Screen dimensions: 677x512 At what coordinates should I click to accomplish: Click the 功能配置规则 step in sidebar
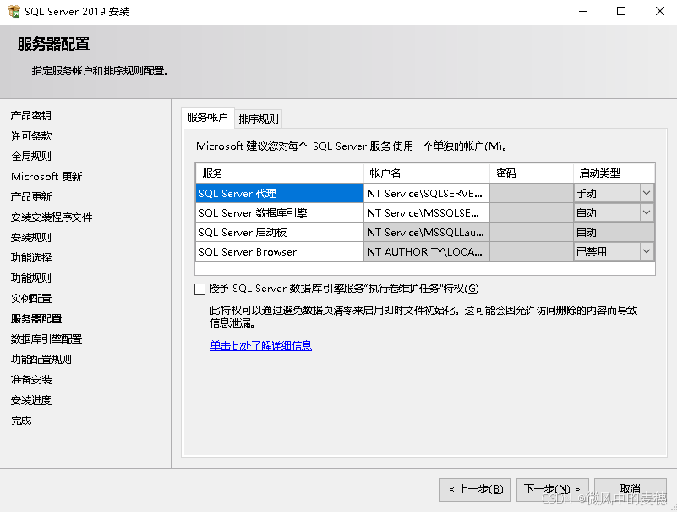pos(41,360)
